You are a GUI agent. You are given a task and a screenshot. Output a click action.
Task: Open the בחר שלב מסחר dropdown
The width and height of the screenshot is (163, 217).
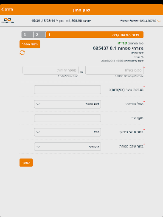(67, 147)
